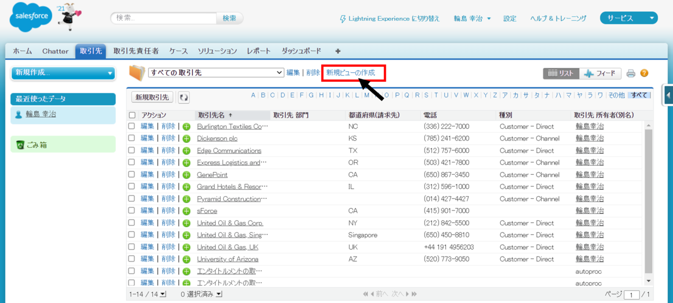Click the scrollbar down arrow of accounts list
673x303 pixels.
coord(649,281)
